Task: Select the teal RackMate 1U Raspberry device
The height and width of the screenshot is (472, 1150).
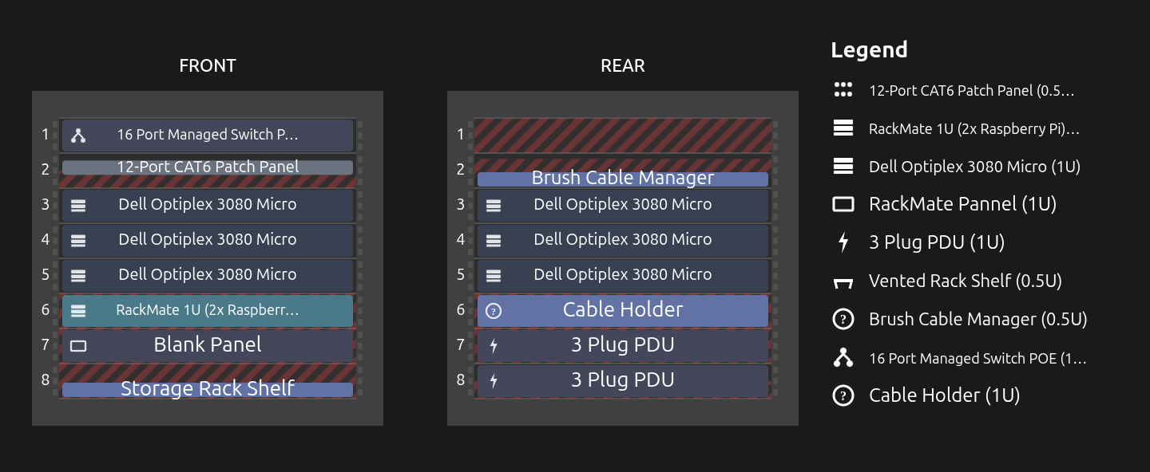Action: pos(208,311)
